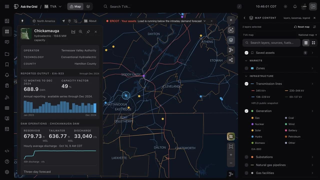
Task: Open Chickamauga chart view icon
Action: click(x=73, y=32)
